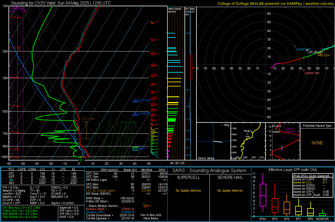Select the red 'Bunkers Right = 278/45 kt' line
Viewport: 335px width, 222px height.
(110, 209)
